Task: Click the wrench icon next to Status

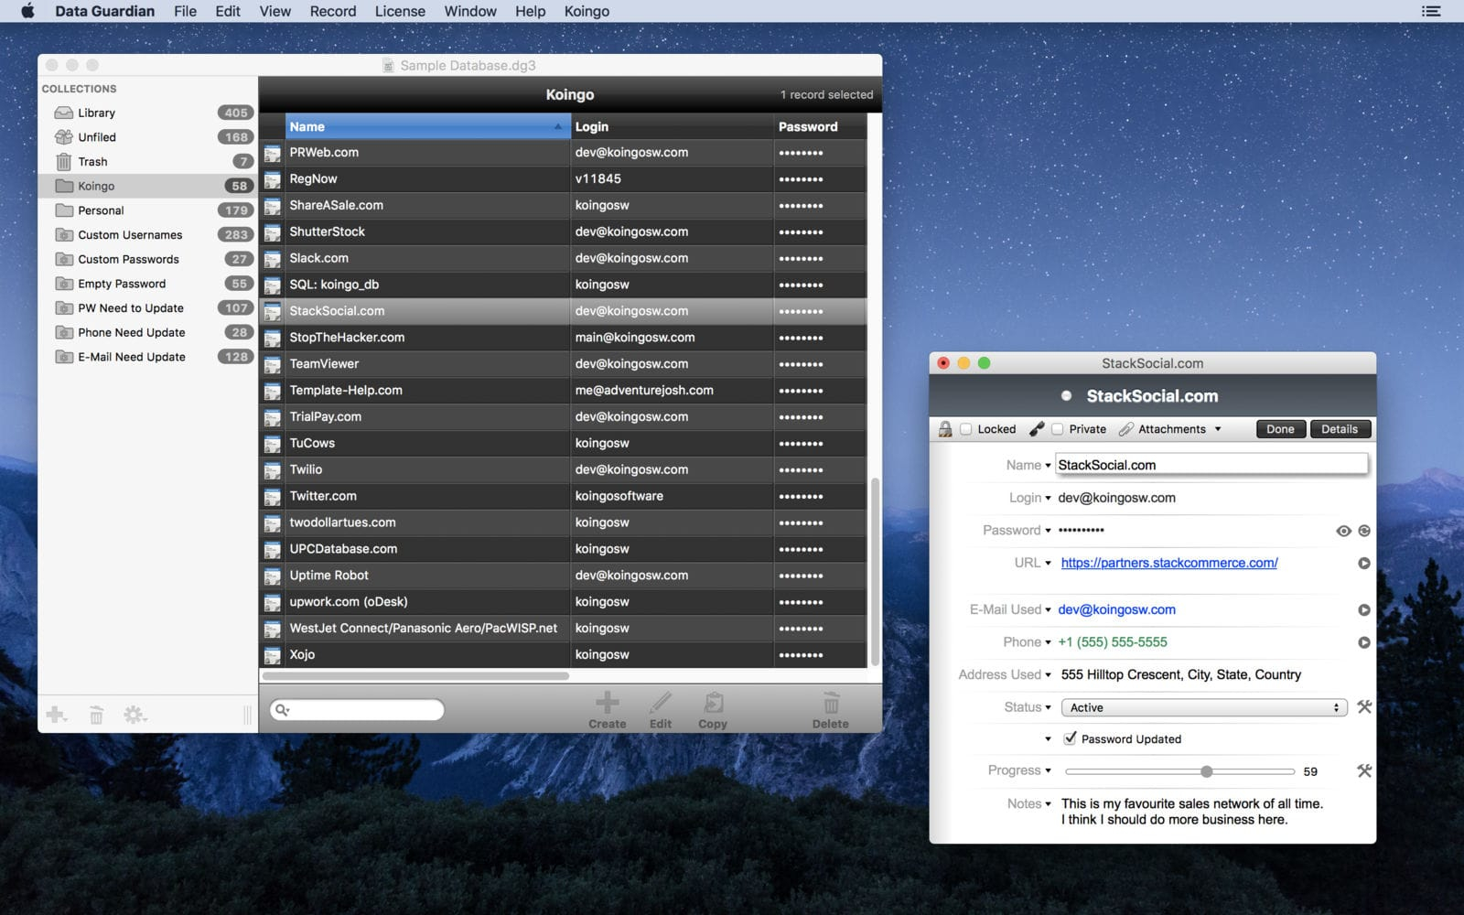Action: 1364,707
